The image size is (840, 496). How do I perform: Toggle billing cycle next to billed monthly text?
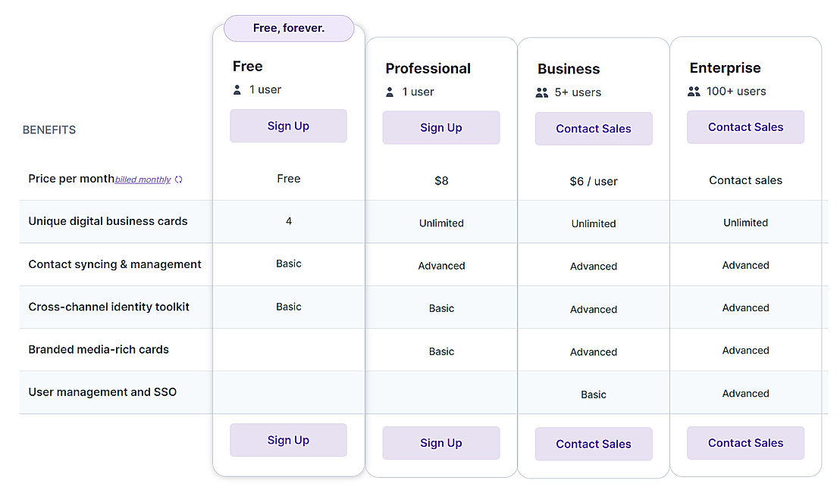(179, 179)
